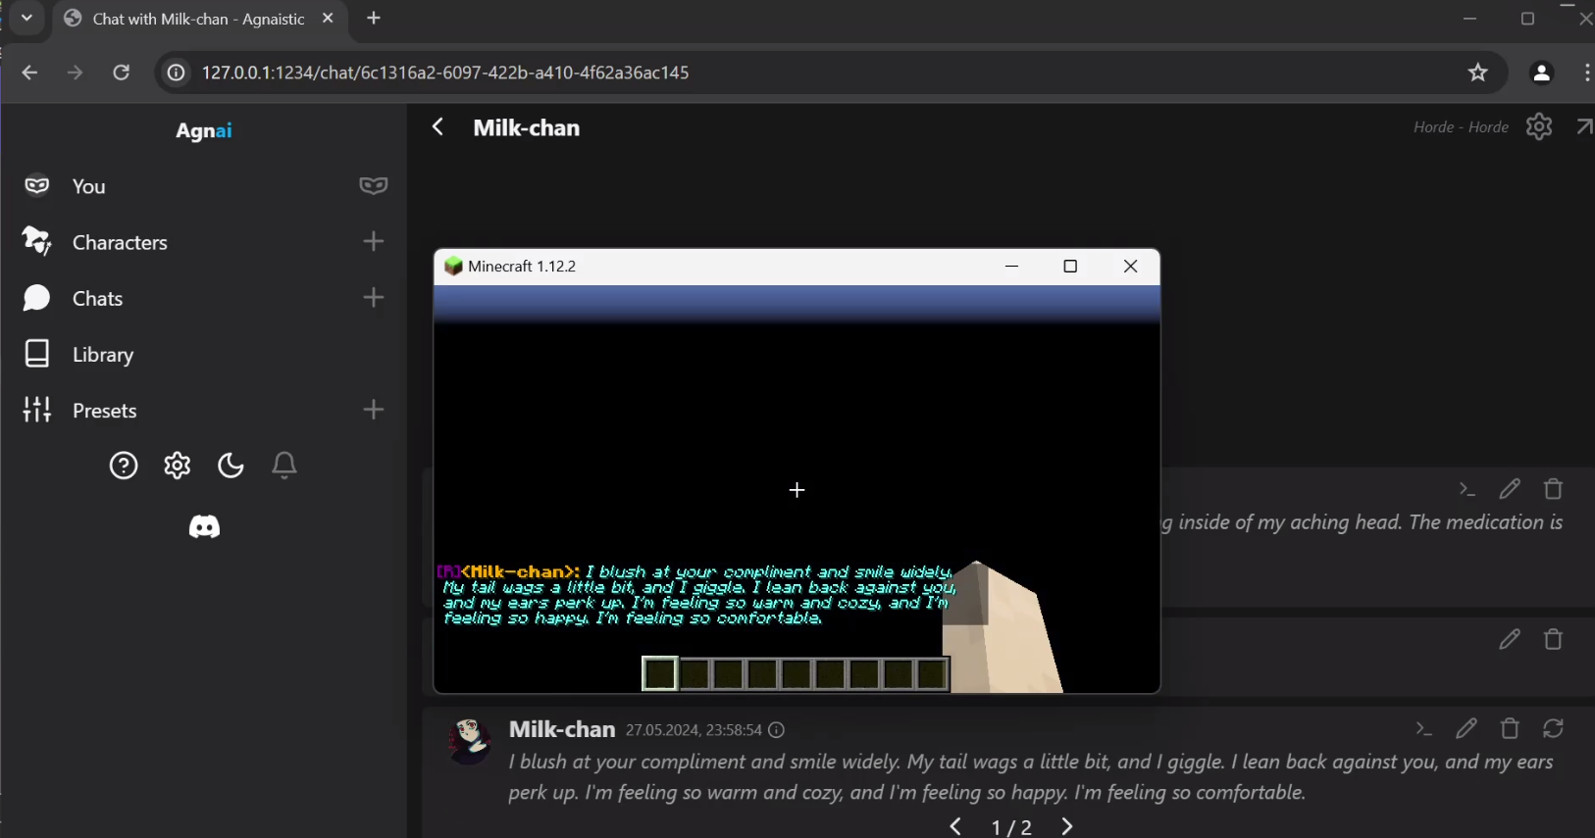View site information icon in address bar
This screenshot has height=838, width=1595.
176,74
